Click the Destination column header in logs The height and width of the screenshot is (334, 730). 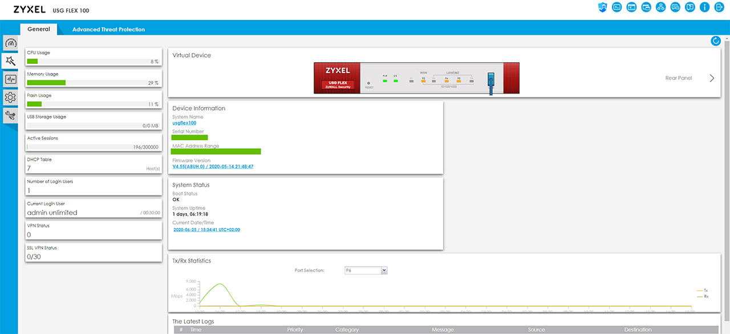click(638, 329)
